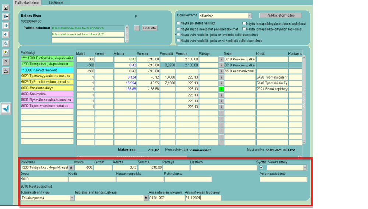Viewport: 368px width, 209px height.
Task: Go to previous record with left arrow icon
Action: [6, 34]
